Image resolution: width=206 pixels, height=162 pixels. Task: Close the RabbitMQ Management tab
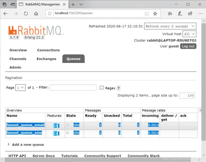[x=64, y=4]
